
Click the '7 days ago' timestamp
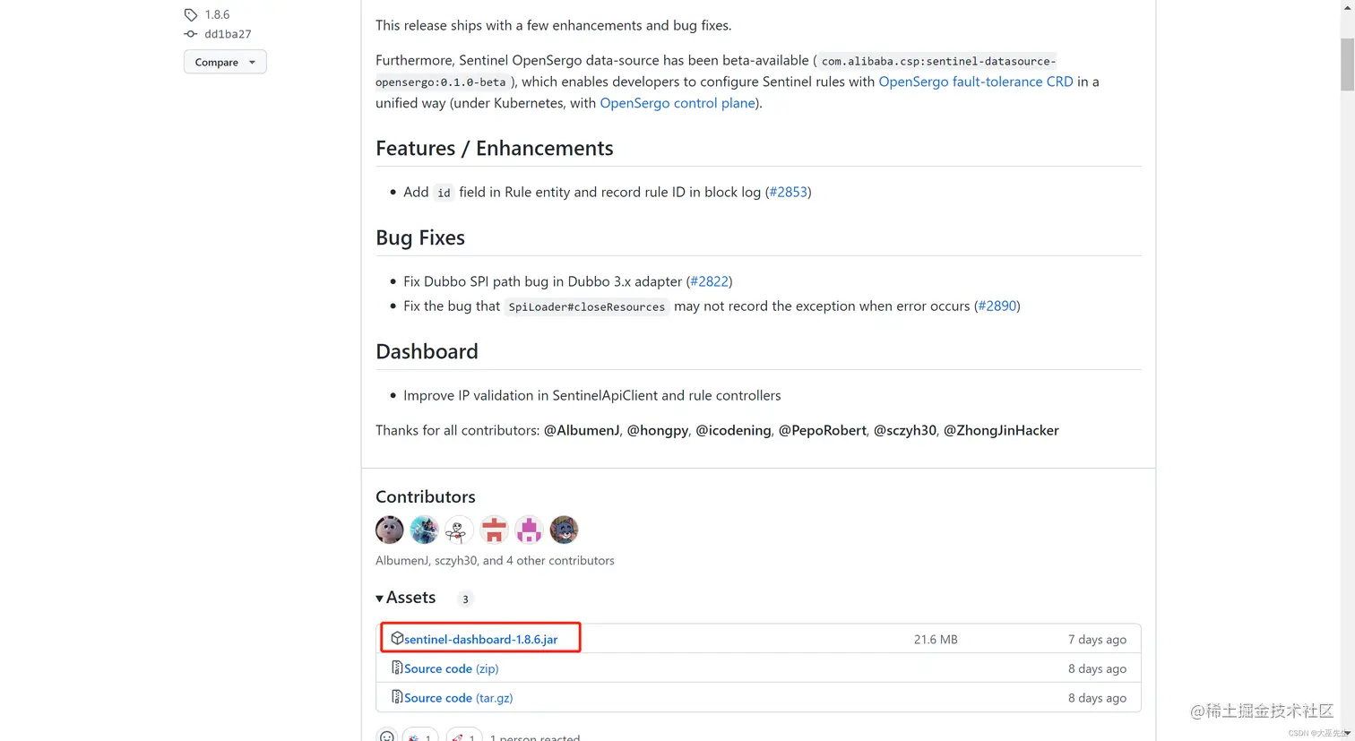pos(1097,639)
